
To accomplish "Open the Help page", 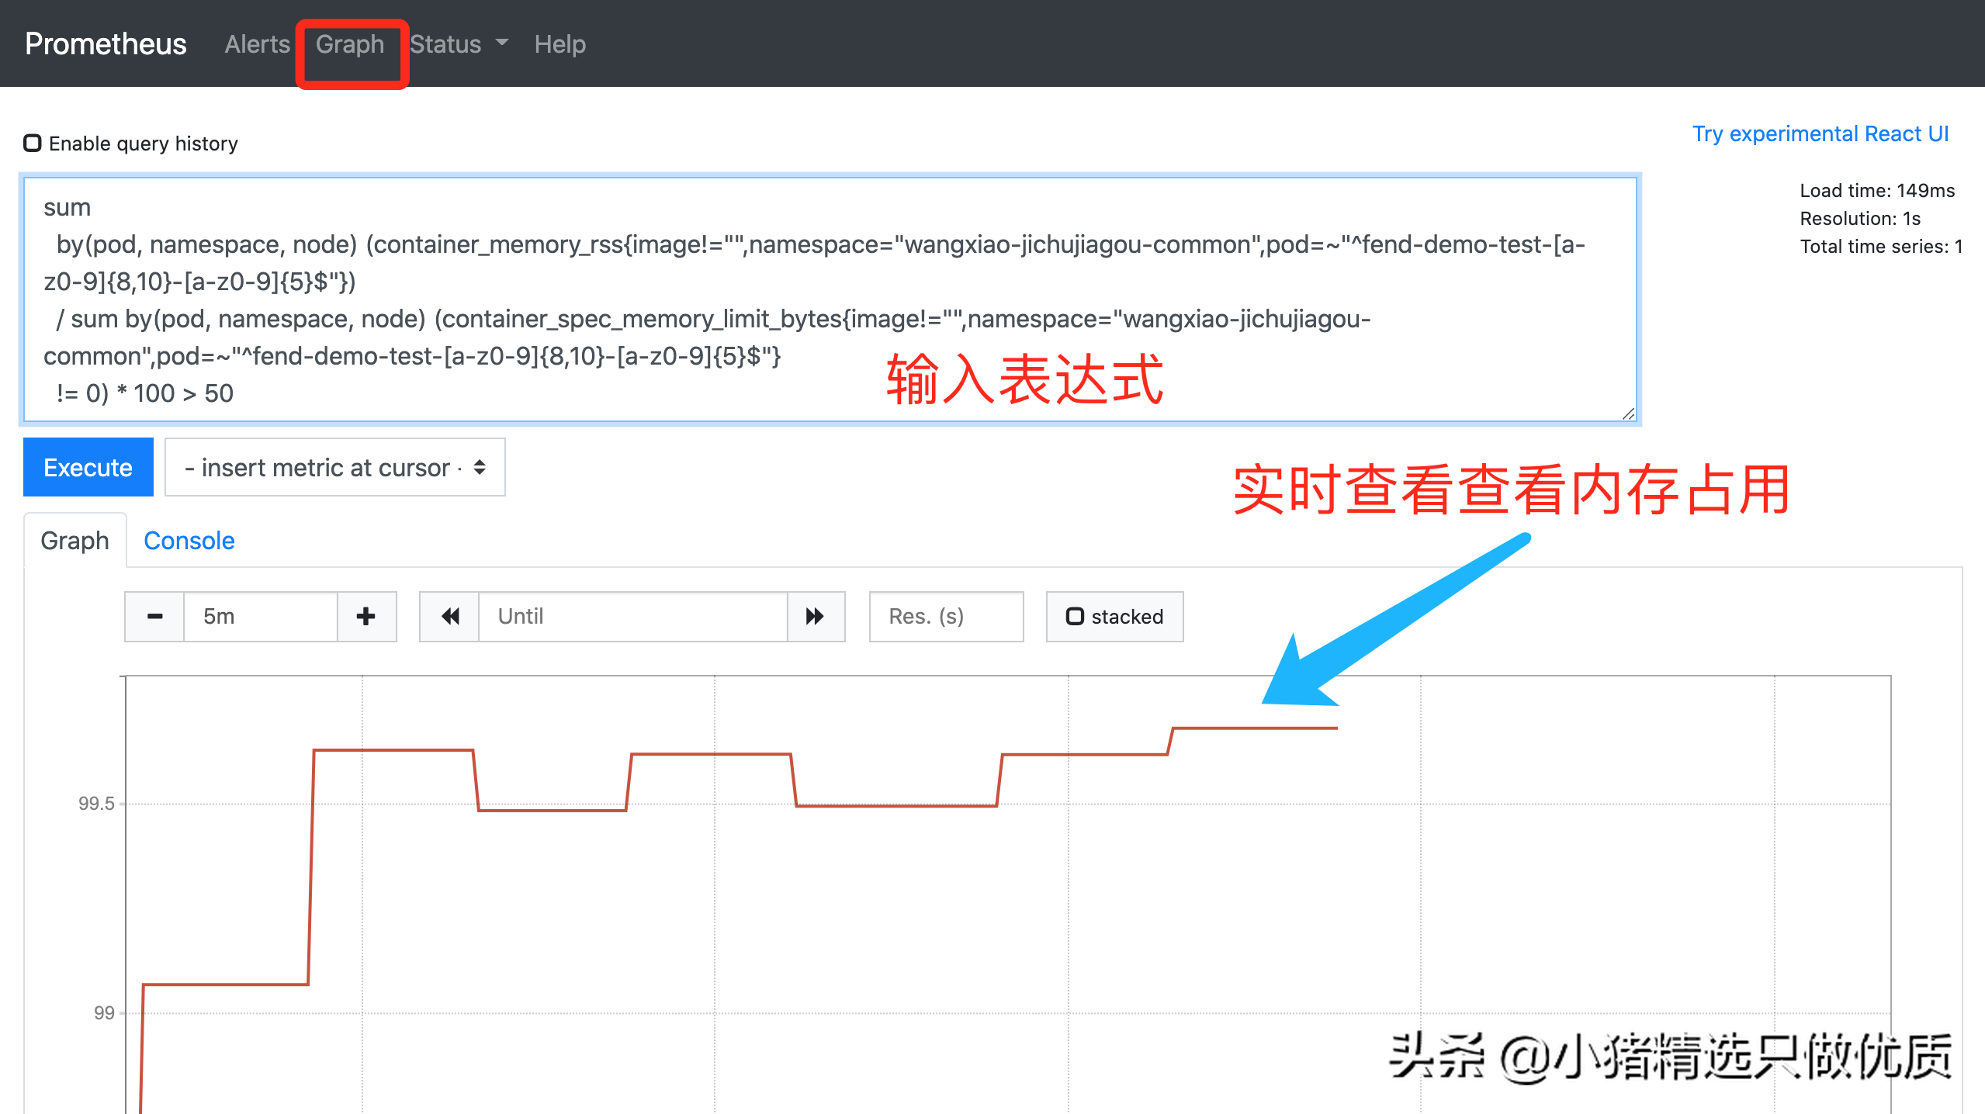I will coord(559,44).
